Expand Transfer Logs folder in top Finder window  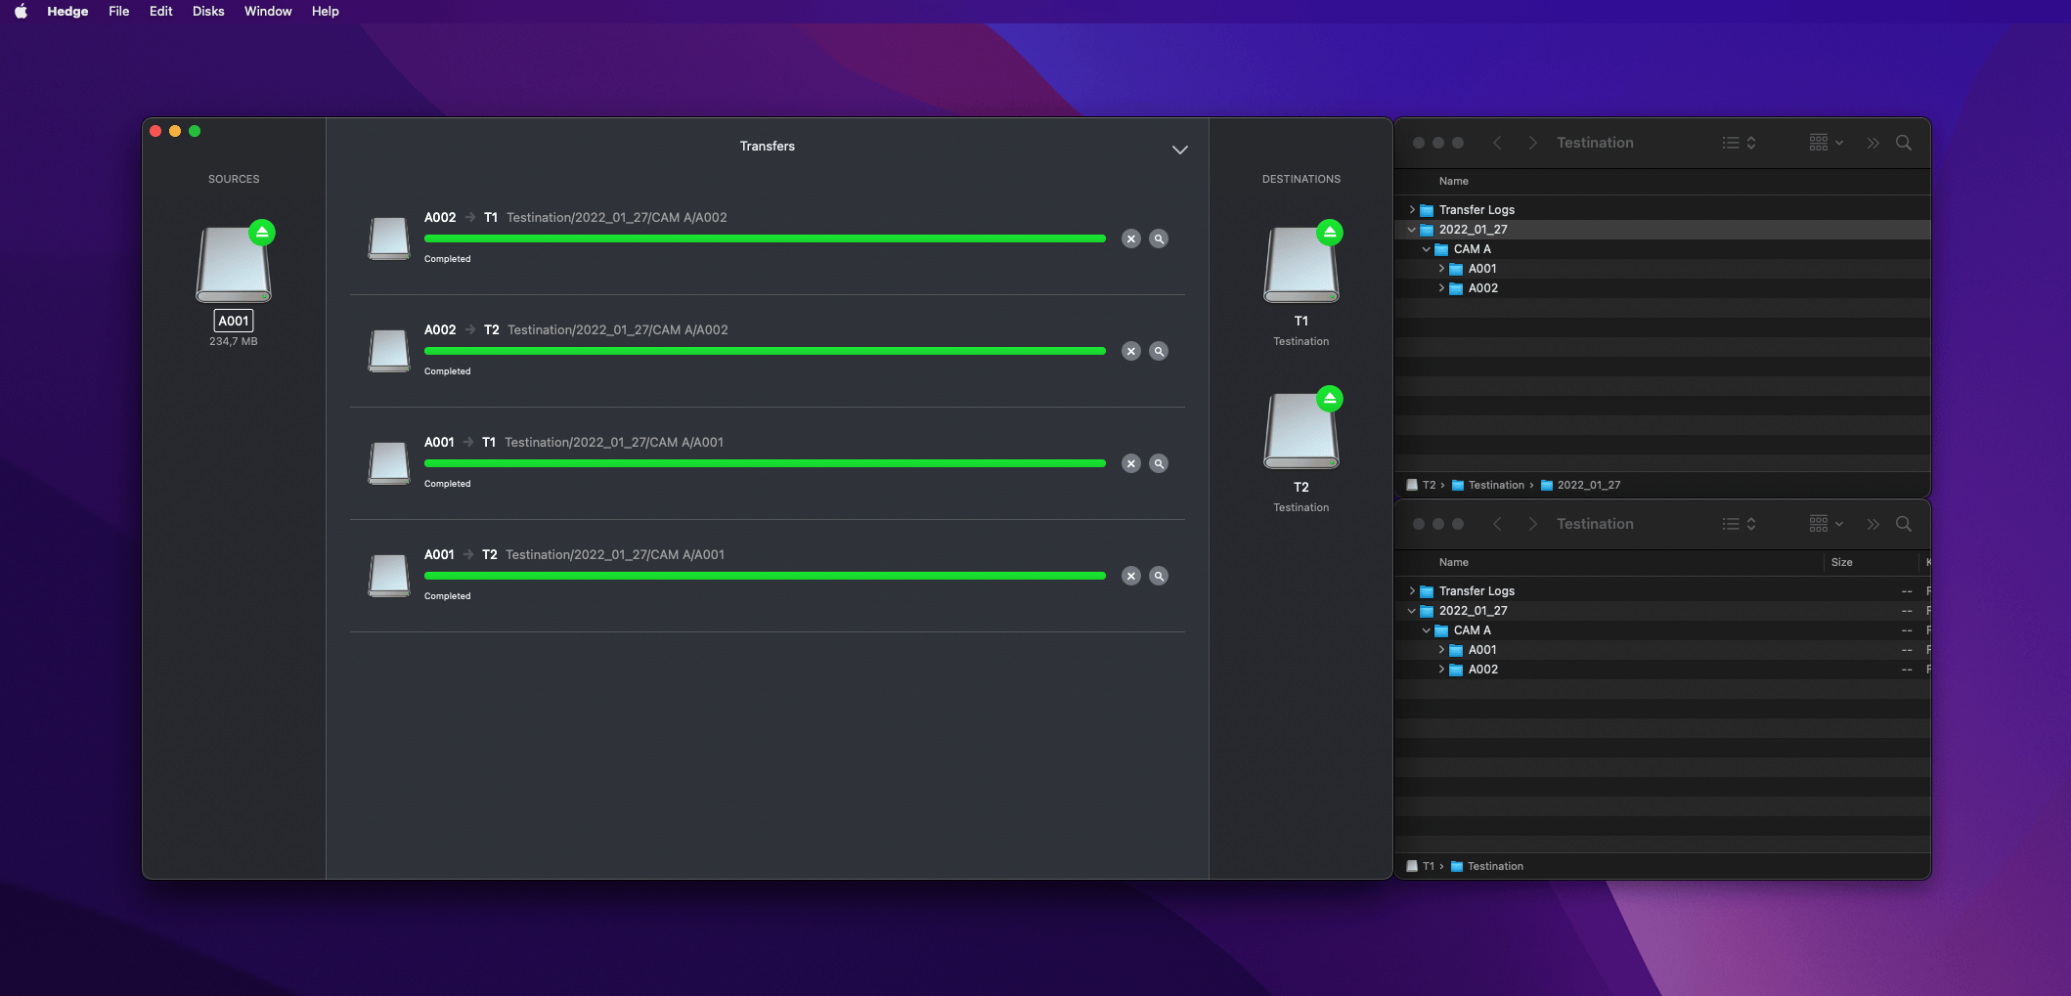(1412, 210)
